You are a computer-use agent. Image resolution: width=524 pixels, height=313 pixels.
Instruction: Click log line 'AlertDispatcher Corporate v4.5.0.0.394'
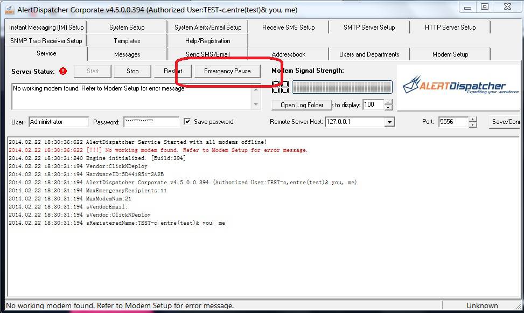[x=183, y=182]
